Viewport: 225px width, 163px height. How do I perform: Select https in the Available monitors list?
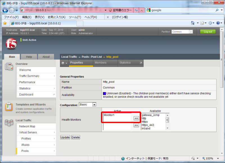click(x=145, y=122)
